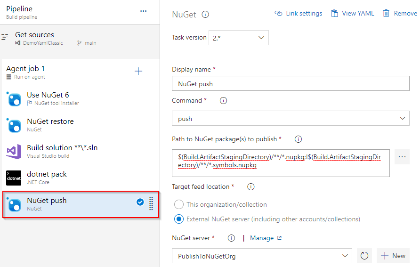
Task: Select the dotnet pack task icon
Action: coord(14,178)
